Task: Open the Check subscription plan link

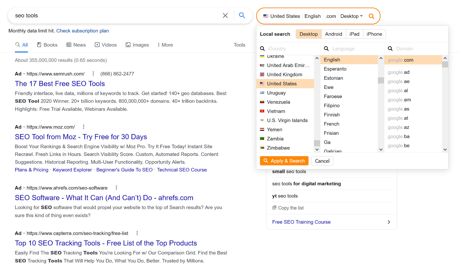Action: (x=83, y=31)
